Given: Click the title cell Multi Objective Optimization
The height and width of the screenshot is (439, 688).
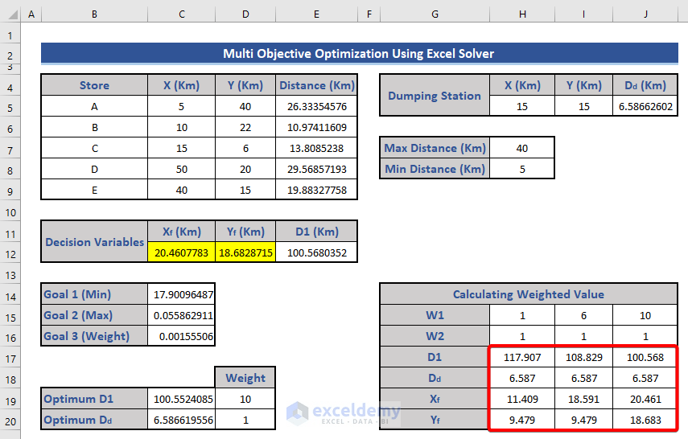Looking at the screenshot, I should point(359,54).
